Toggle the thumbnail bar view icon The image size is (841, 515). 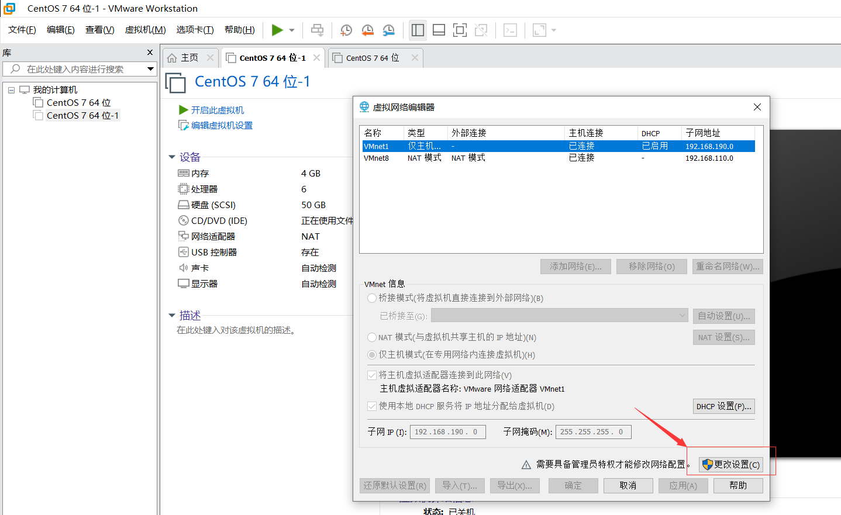tap(439, 30)
